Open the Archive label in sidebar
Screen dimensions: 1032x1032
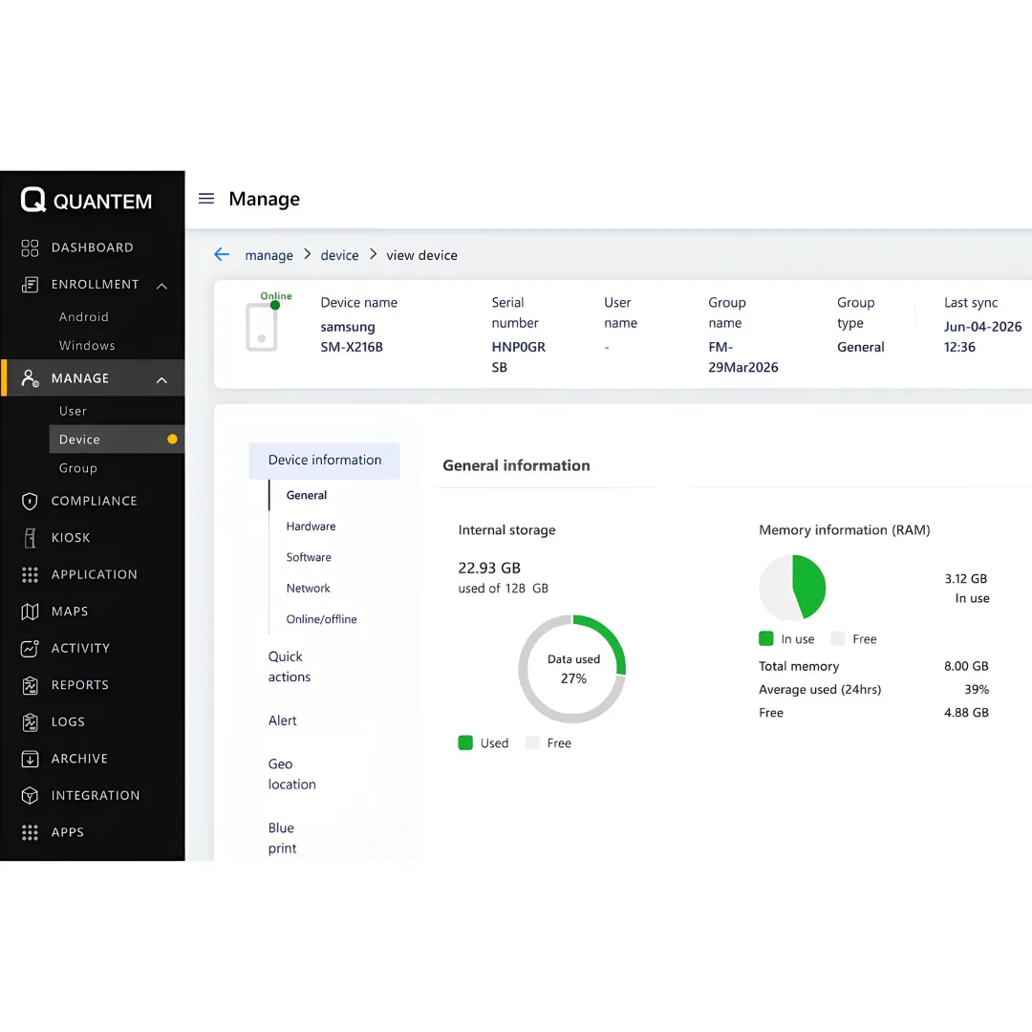(x=79, y=759)
